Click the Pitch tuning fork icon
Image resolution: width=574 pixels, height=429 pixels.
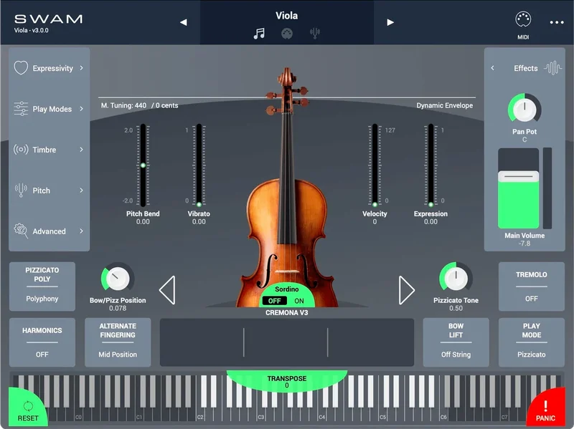coord(21,190)
